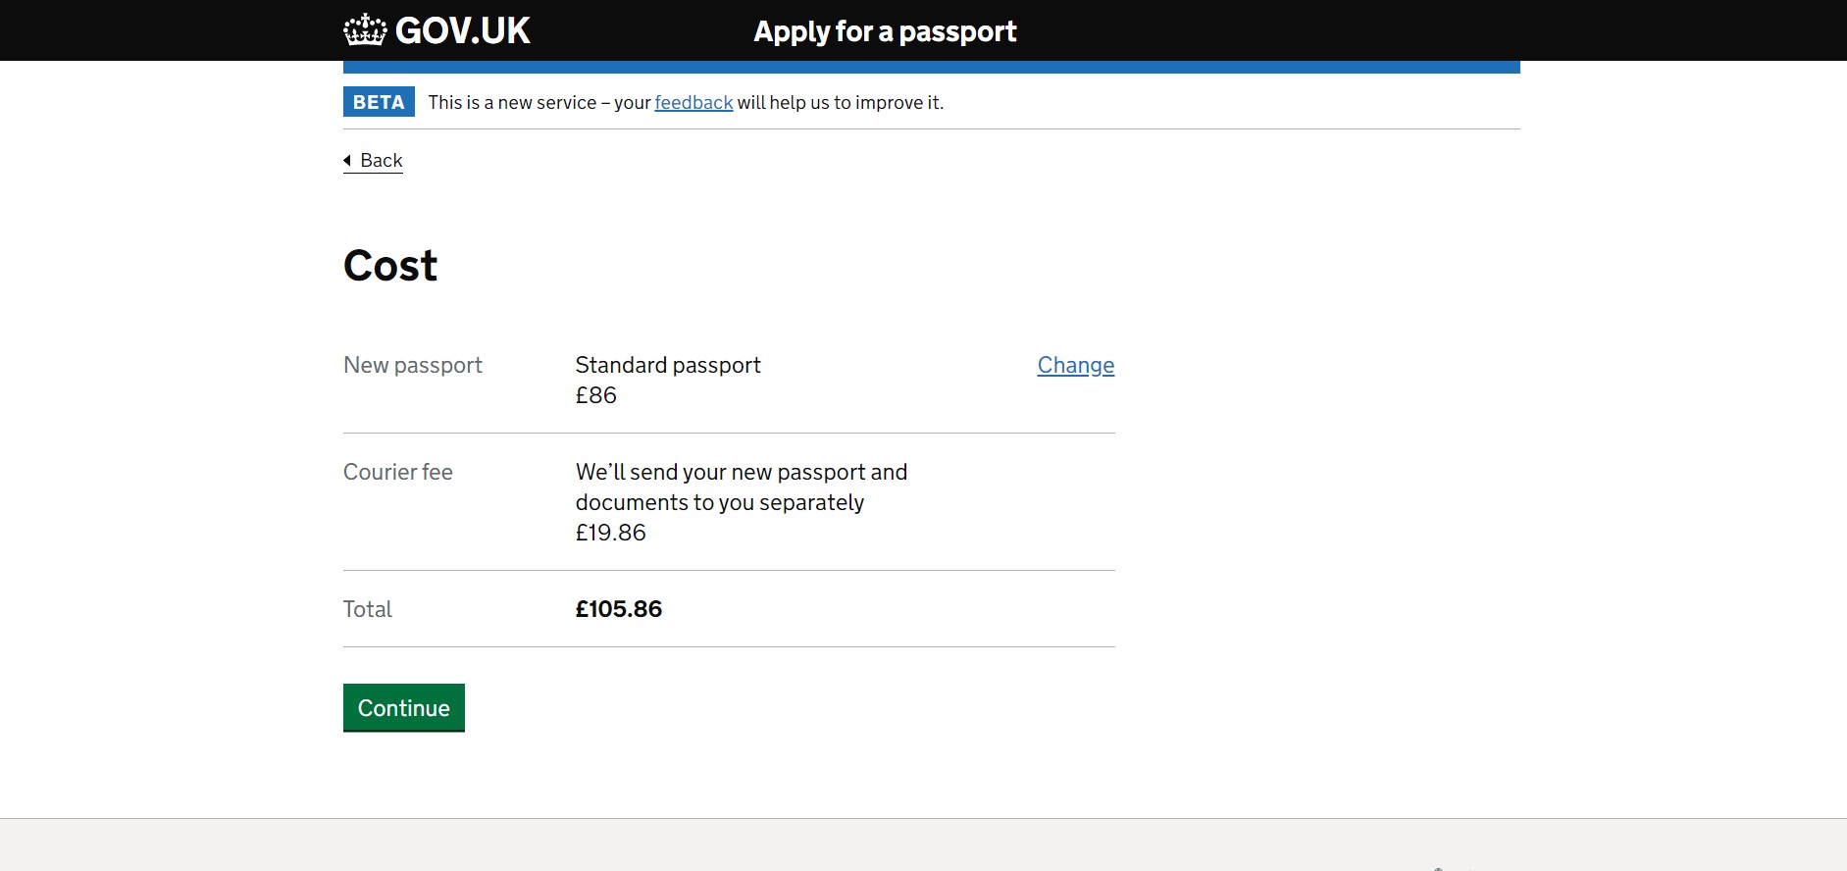The image size is (1847, 871).
Task: Click the Courier fee row label
Action: click(398, 472)
